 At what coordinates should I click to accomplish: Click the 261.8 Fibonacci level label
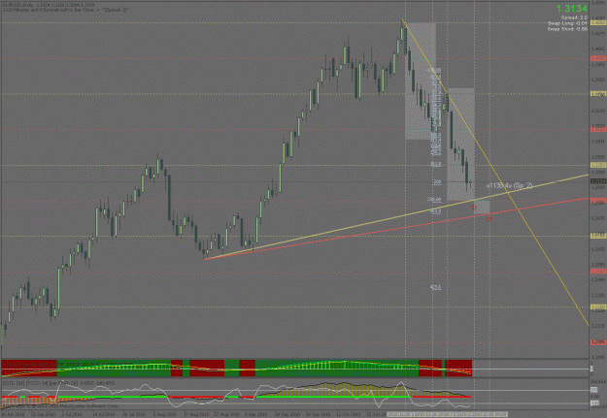(x=435, y=211)
